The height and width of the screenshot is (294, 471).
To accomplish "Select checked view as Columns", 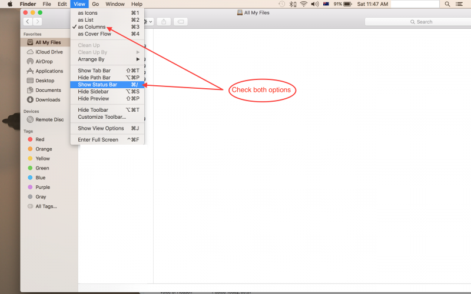I will 107,26.
